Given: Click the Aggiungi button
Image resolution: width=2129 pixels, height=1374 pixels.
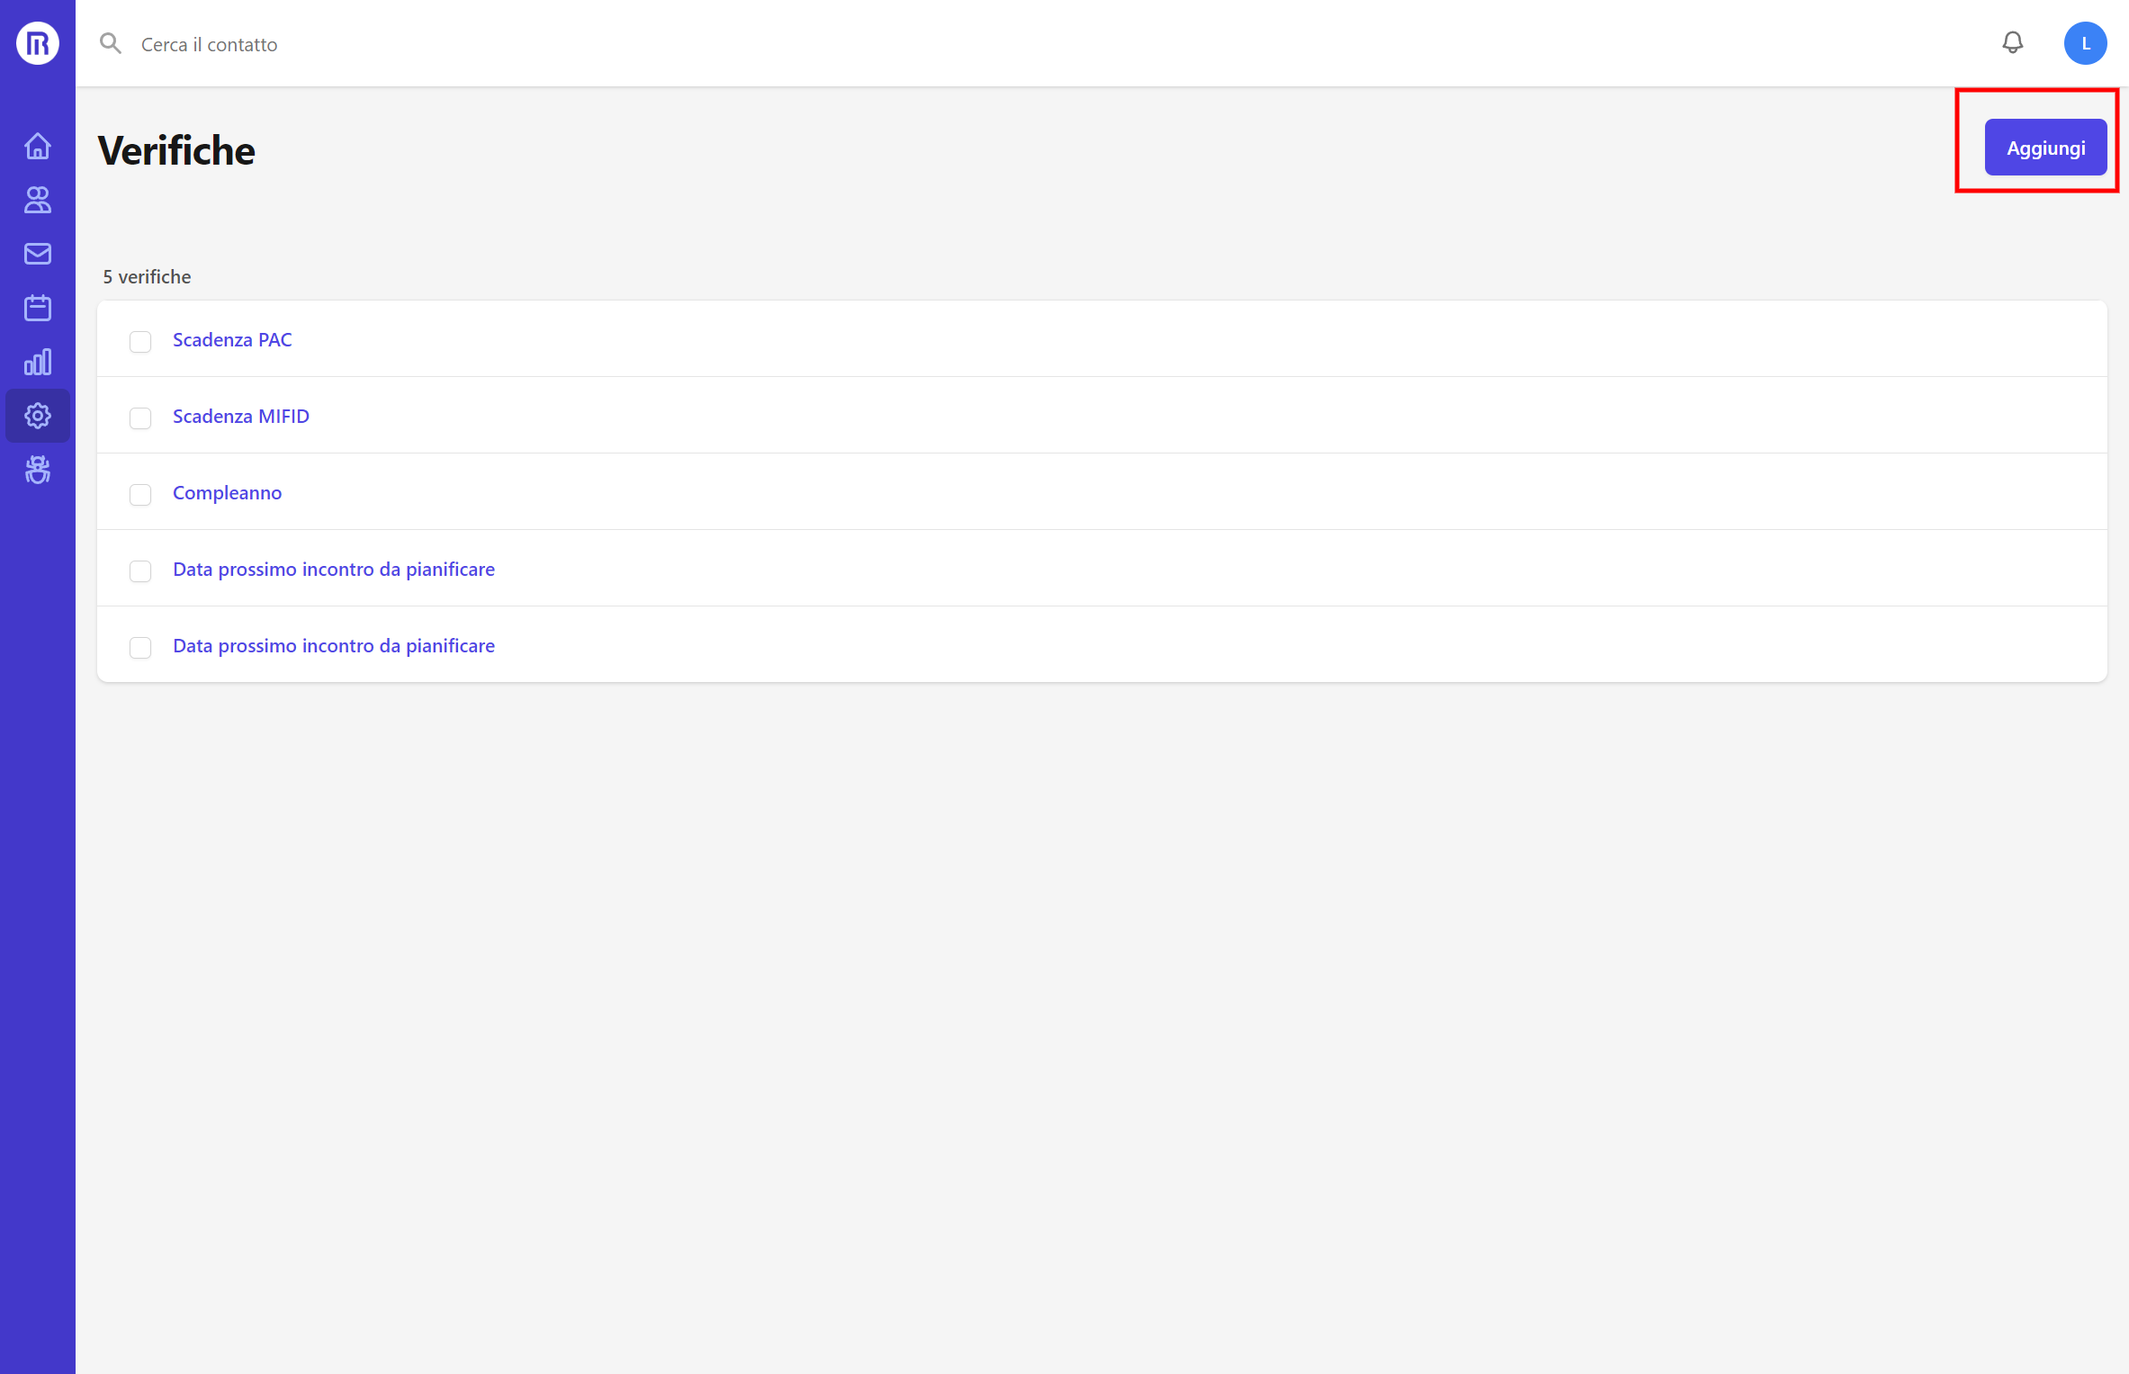Looking at the screenshot, I should tap(2044, 148).
